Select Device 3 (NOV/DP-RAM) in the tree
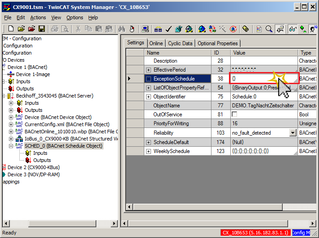This screenshot has width=319, height=238. (x=34, y=174)
